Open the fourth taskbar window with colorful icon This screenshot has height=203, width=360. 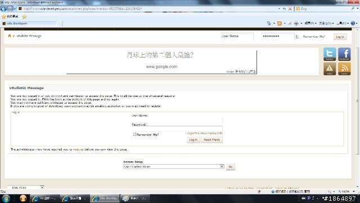pyautogui.click(x=135, y=198)
